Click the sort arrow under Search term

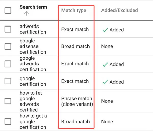click(x=27, y=14)
